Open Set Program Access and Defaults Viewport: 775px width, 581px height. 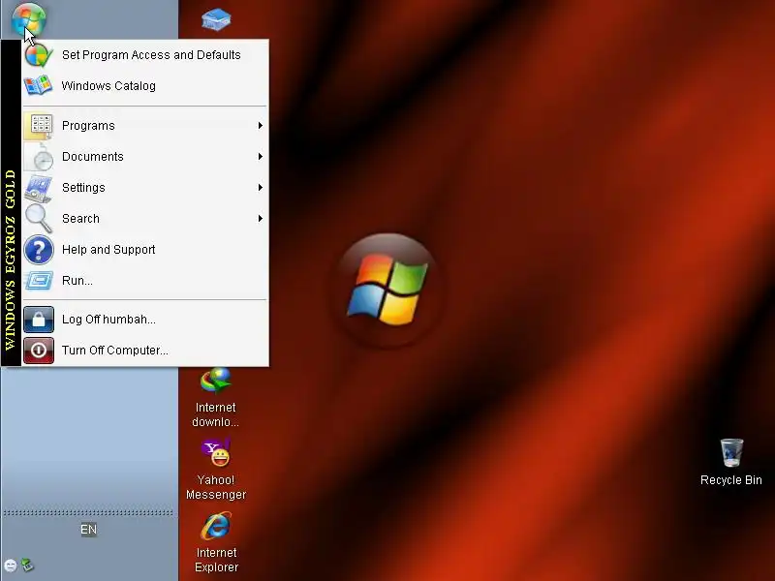pyautogui.click(x=144, y=55)
